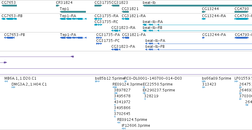This screenshot has width=252, height=130.
Task: Click transcript beat-Ib-RA
Action: (x=153, y=22)
